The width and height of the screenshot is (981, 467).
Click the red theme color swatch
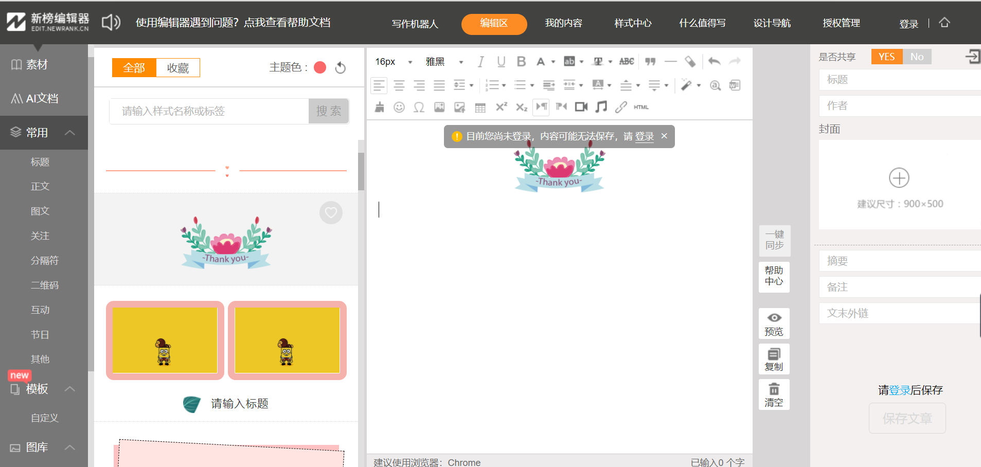[320, 67]
